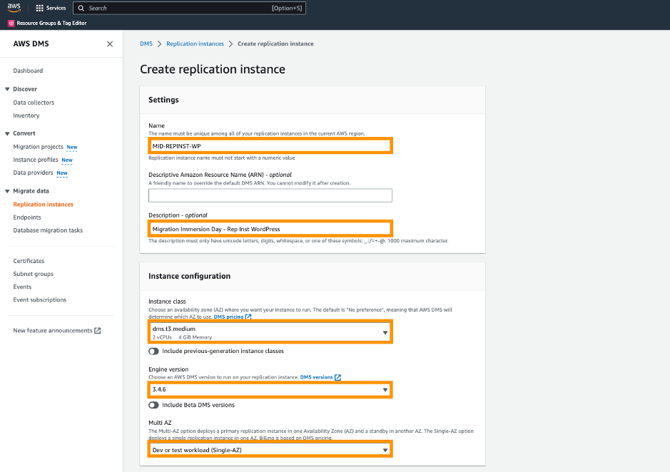670x472 pixels.
Task: Open the Services grid menu
Action: [x=40, y=8]
